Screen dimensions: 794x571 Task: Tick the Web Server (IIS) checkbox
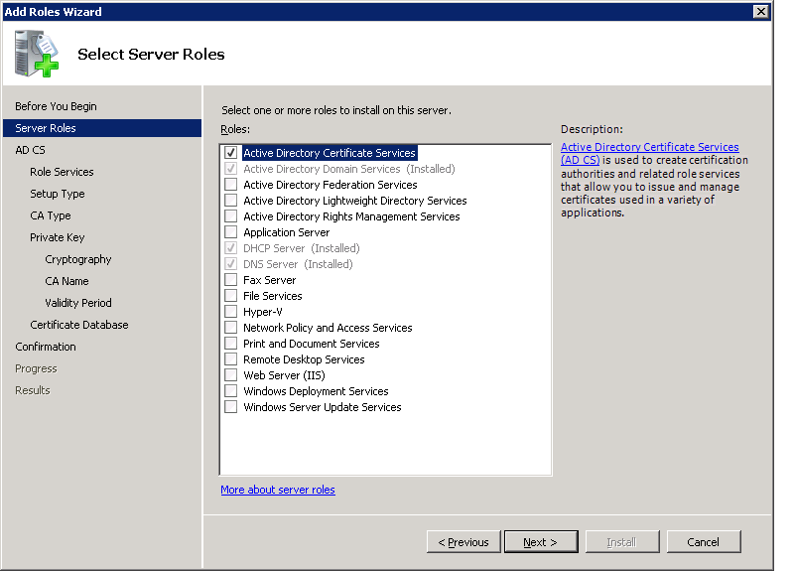coord(231,375)
